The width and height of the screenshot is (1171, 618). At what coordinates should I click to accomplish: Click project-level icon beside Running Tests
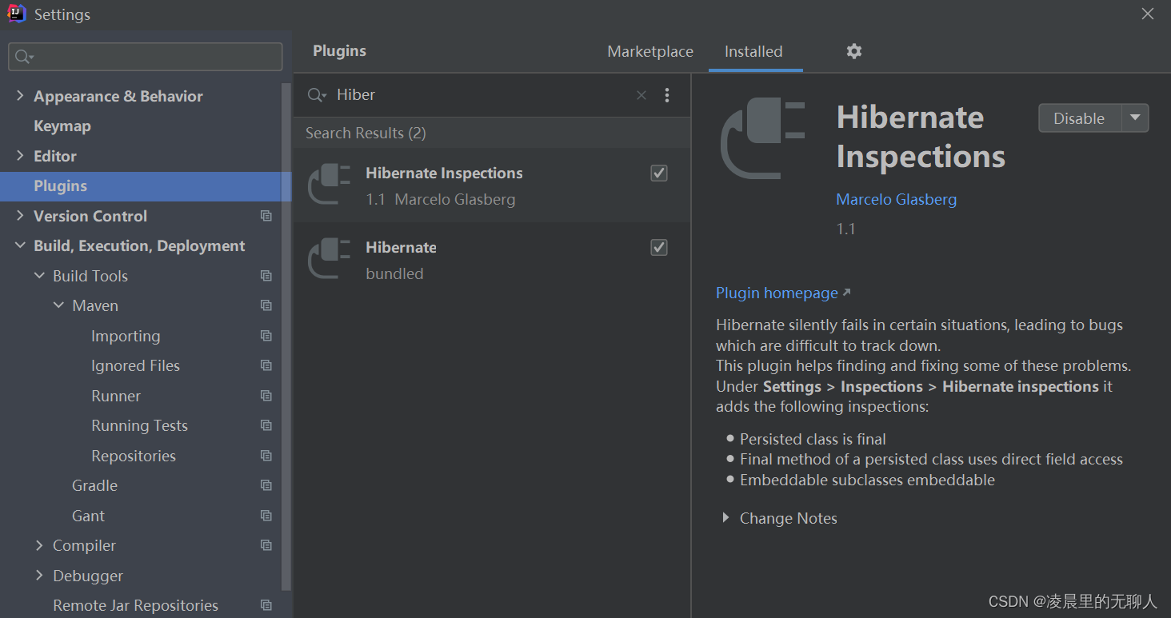pyautogui.click(x=266, y=425)
